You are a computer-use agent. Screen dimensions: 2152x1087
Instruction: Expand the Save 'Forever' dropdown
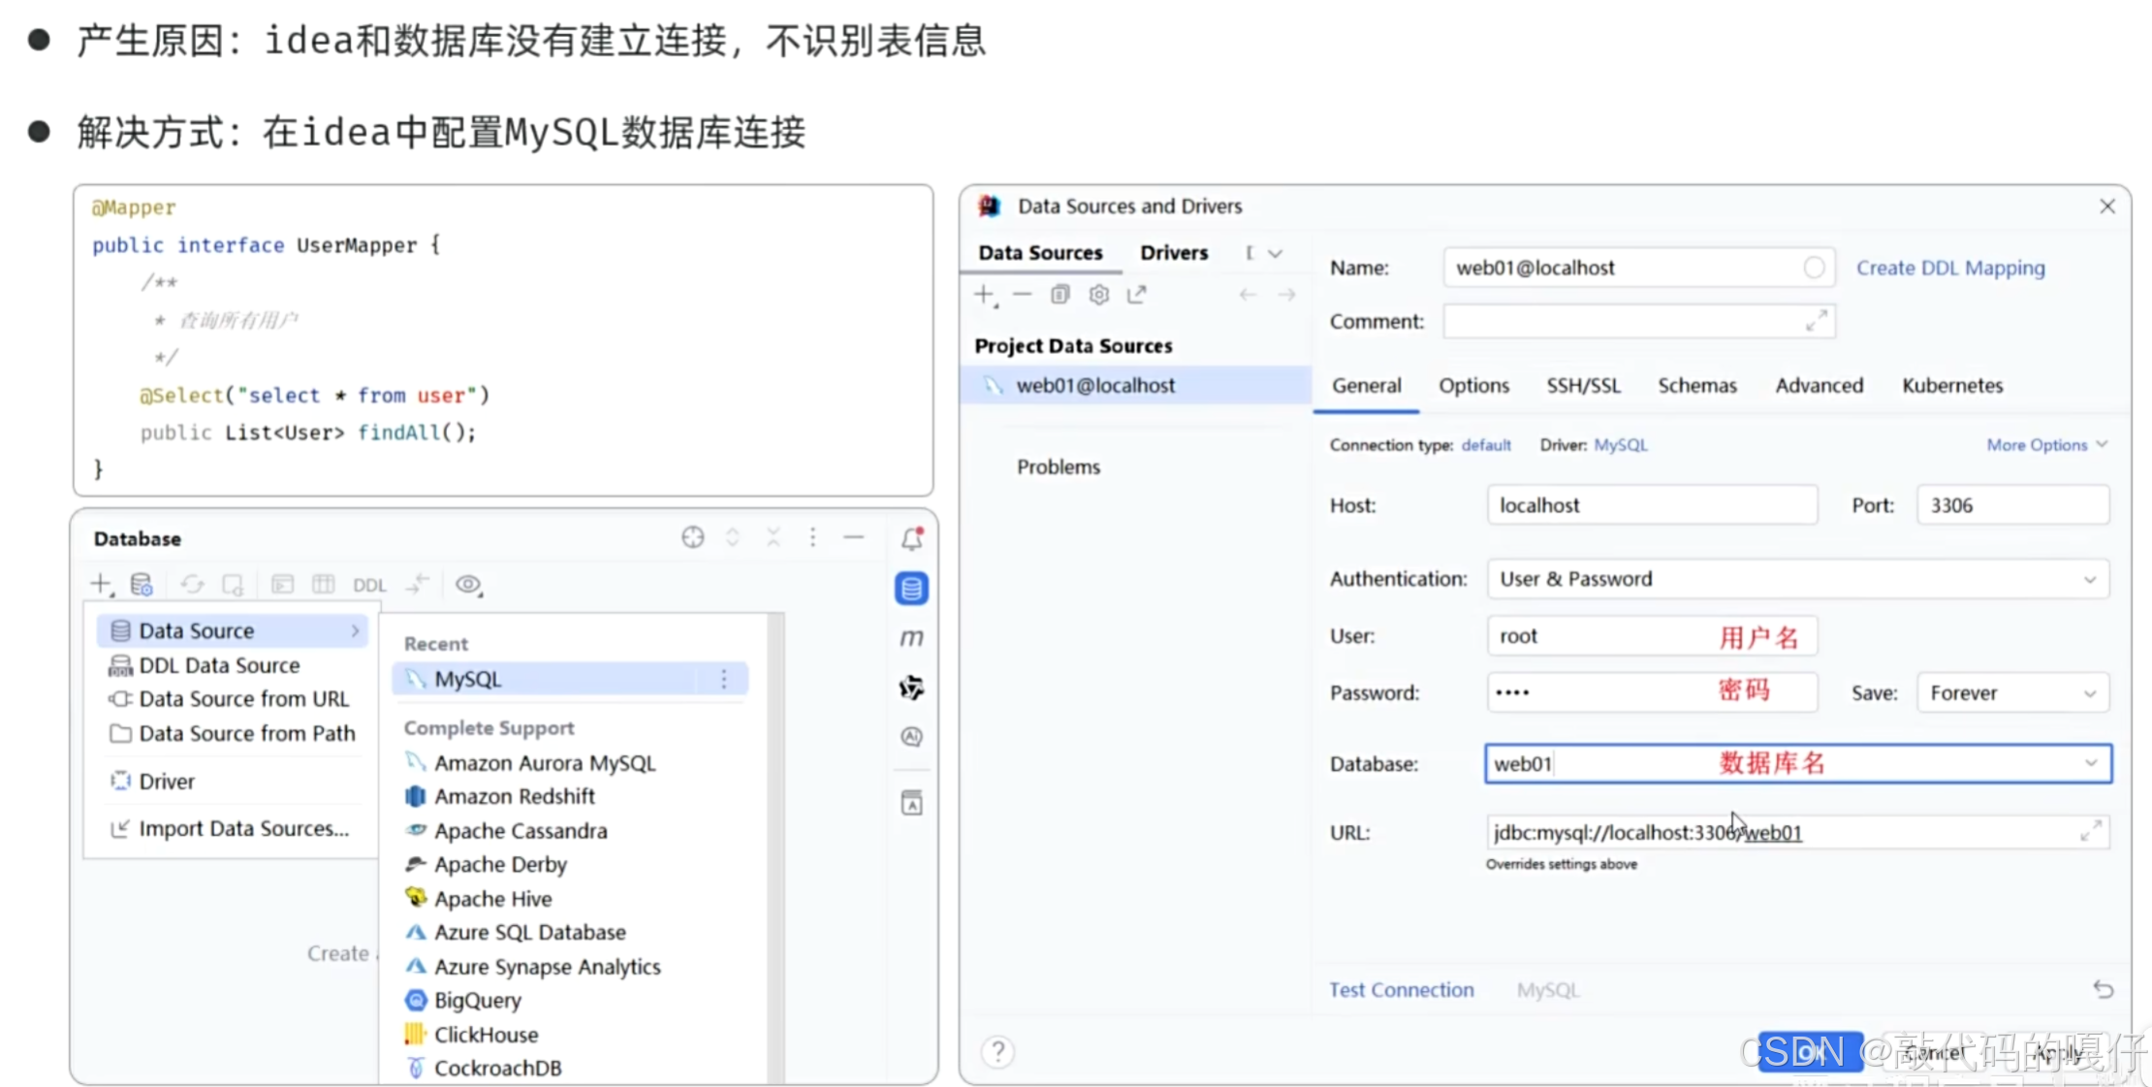pyautogui.click(x=2011, y=693)
